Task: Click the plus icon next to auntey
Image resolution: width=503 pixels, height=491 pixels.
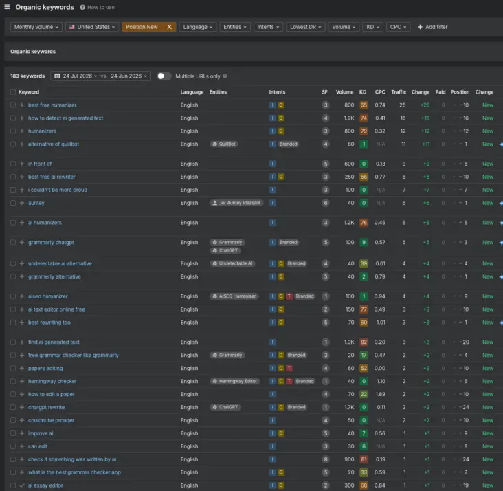Action: pyautogui.click(x=22, y=203)
